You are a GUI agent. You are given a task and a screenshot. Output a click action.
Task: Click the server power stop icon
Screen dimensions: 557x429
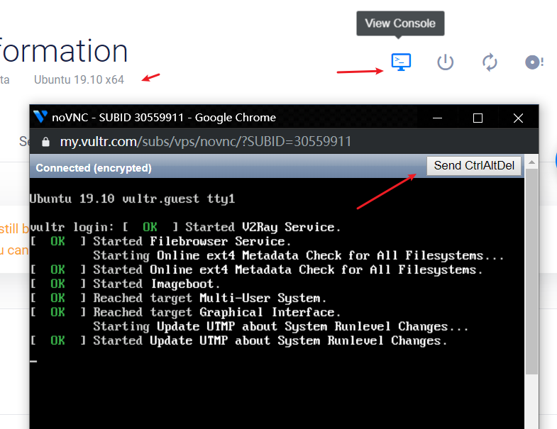point(445,62)
